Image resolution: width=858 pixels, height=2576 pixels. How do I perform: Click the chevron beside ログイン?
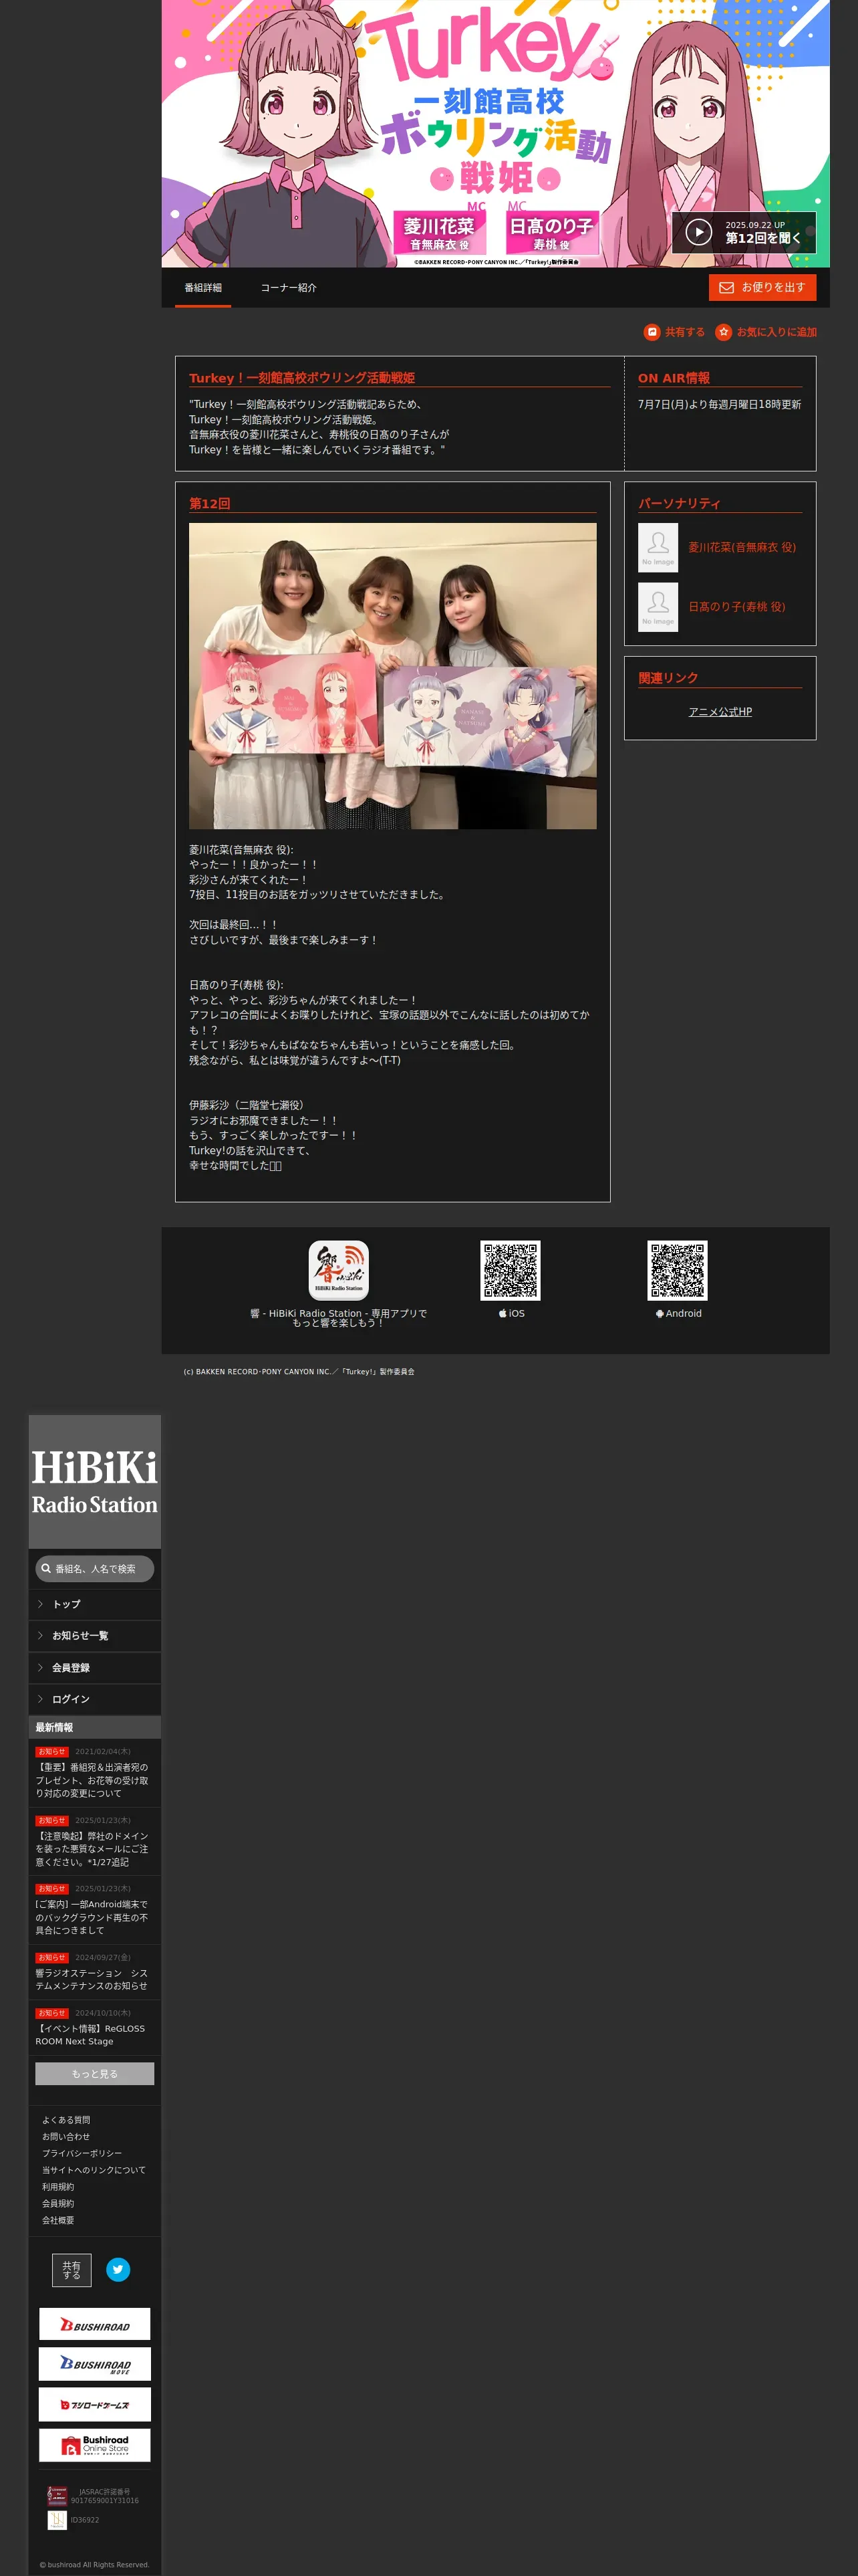pyautogui.click(x=40, y=1699)
